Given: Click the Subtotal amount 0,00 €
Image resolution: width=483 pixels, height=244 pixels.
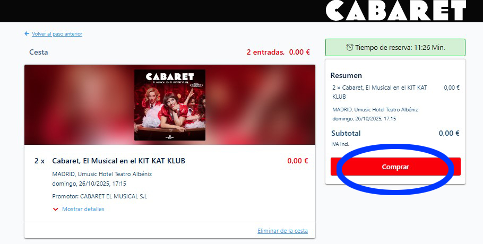Looking at the screenshot, I should [449, 133].
